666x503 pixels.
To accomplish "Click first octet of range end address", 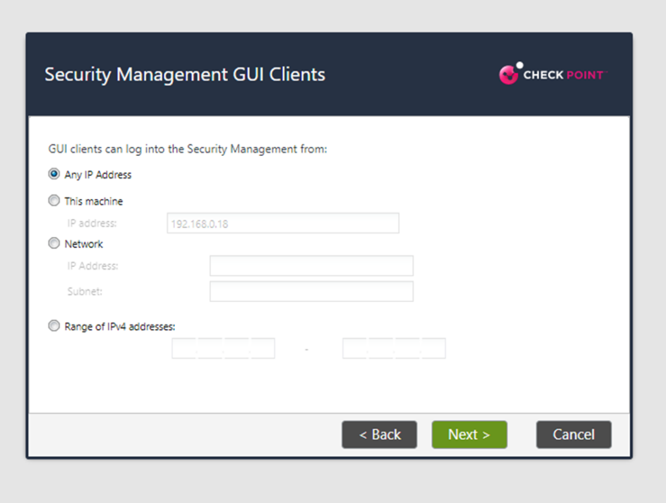I will tap(355, 349).
